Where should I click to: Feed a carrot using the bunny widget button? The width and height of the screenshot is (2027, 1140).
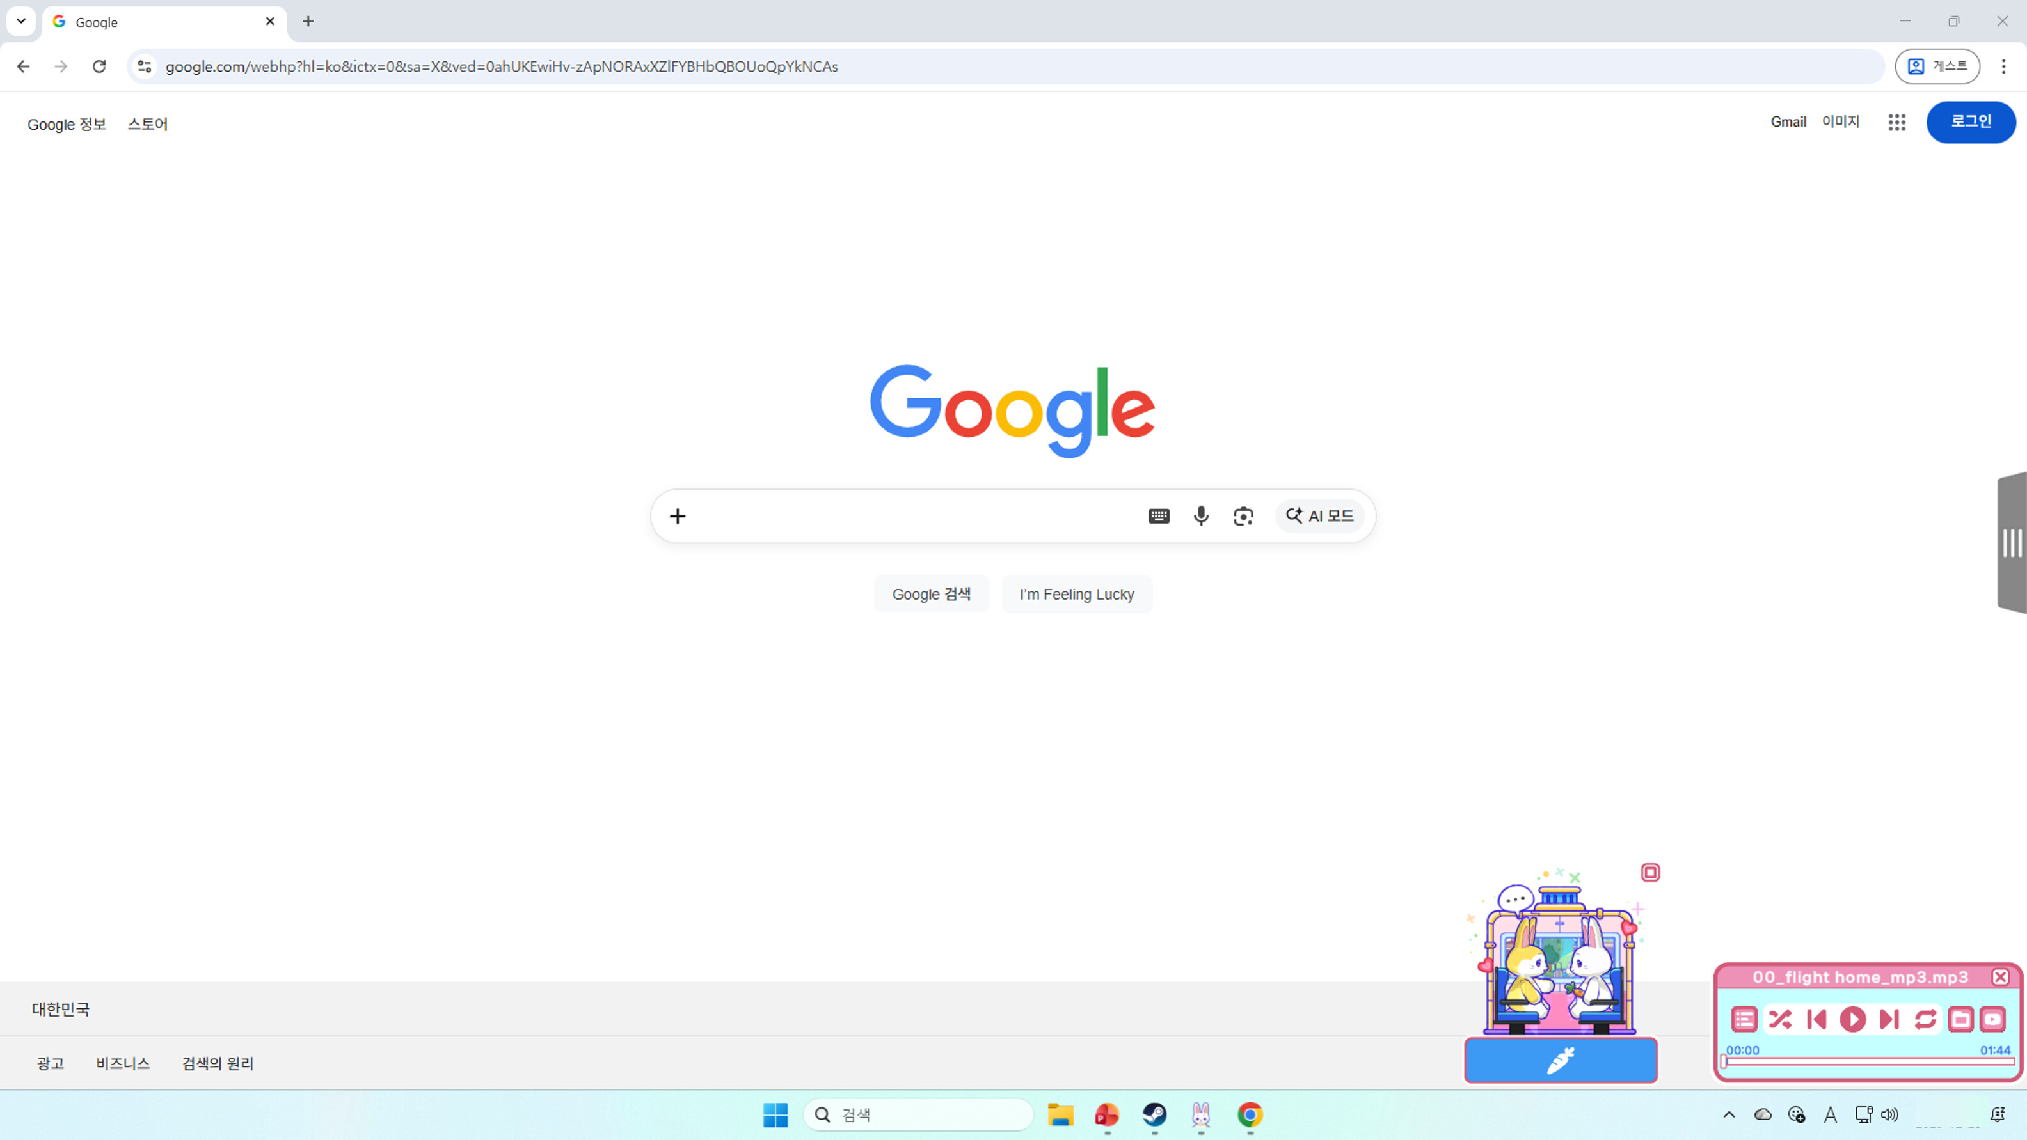pos(1561,1060)
